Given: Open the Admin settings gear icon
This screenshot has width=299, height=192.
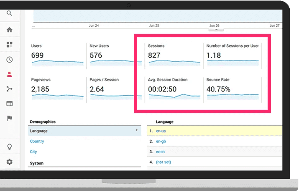Looking at the screenshot, I should pos(10,162).
